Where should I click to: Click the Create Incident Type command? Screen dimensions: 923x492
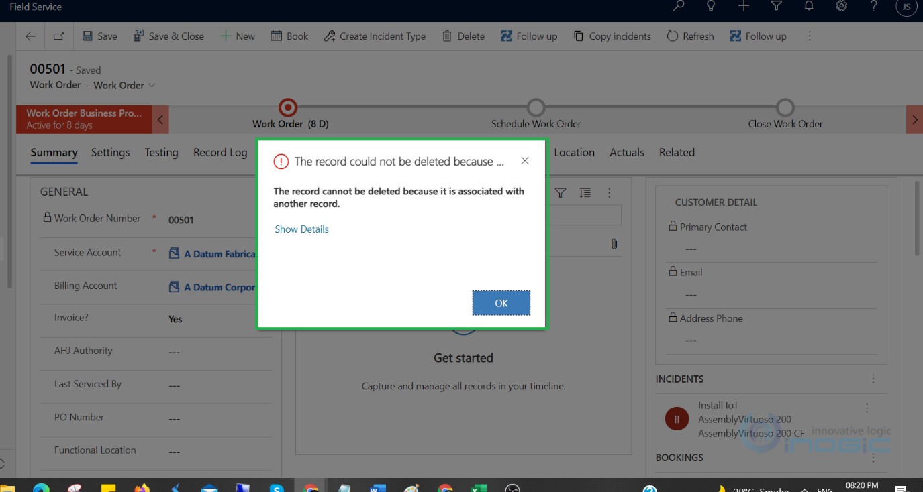375,36
